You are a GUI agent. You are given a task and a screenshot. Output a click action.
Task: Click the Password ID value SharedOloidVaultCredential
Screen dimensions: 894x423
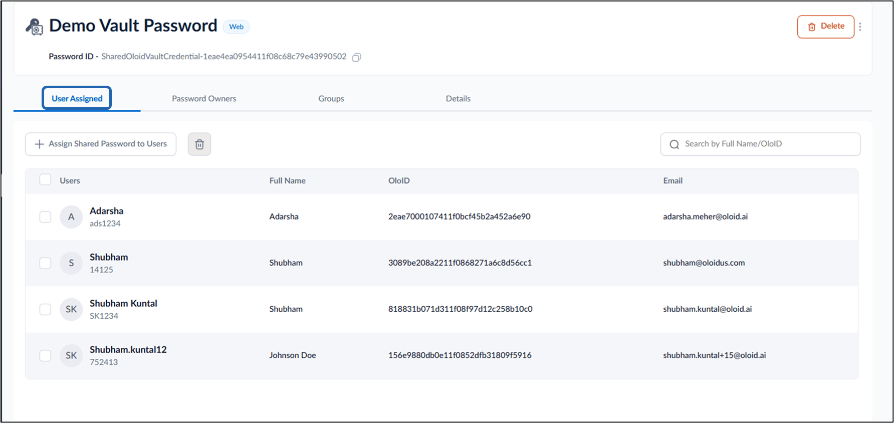pos(223,57)
